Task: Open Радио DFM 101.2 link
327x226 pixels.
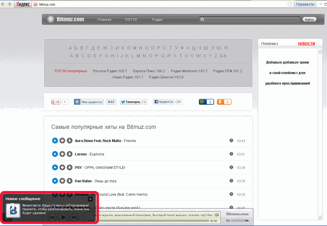Action: 227,71
